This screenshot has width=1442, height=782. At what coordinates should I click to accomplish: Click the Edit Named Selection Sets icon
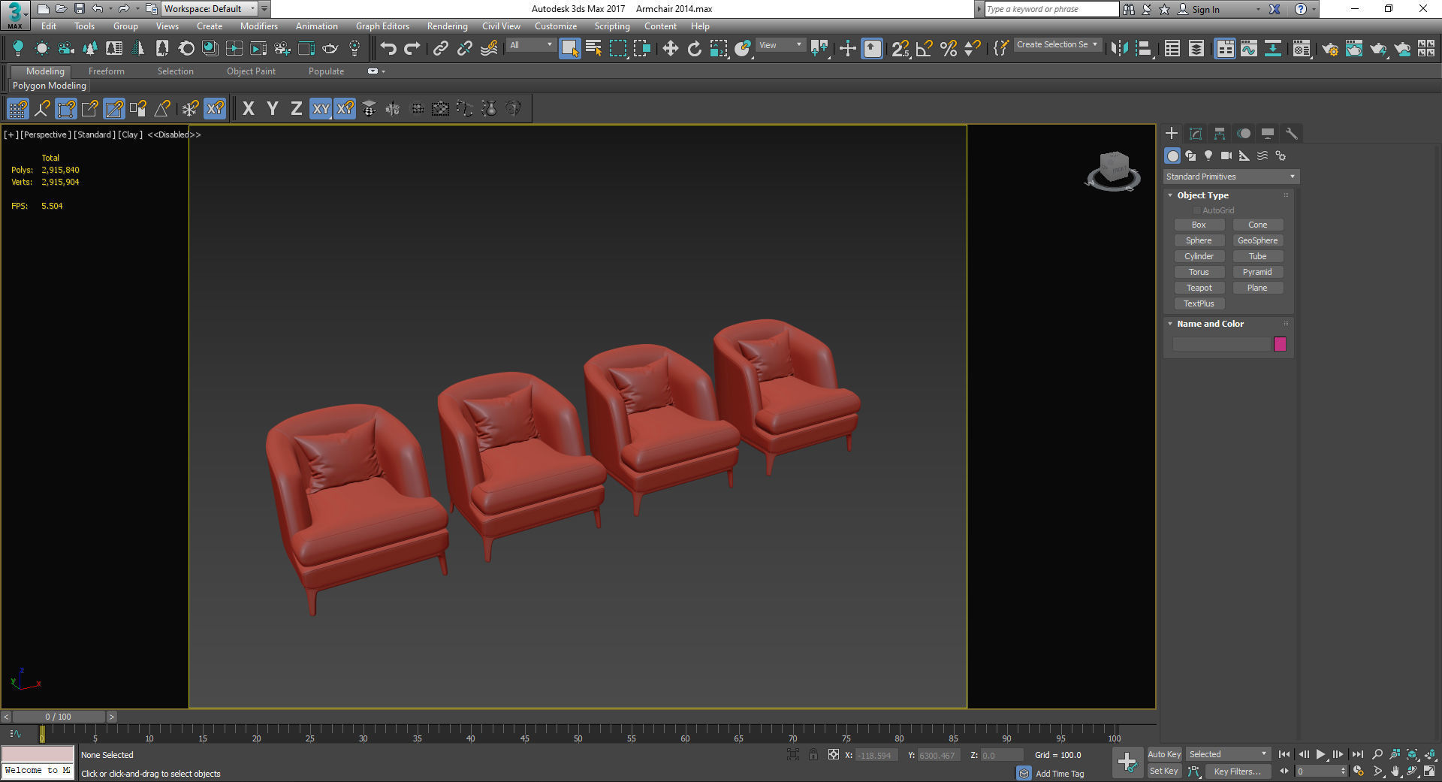pos(1000,49)
